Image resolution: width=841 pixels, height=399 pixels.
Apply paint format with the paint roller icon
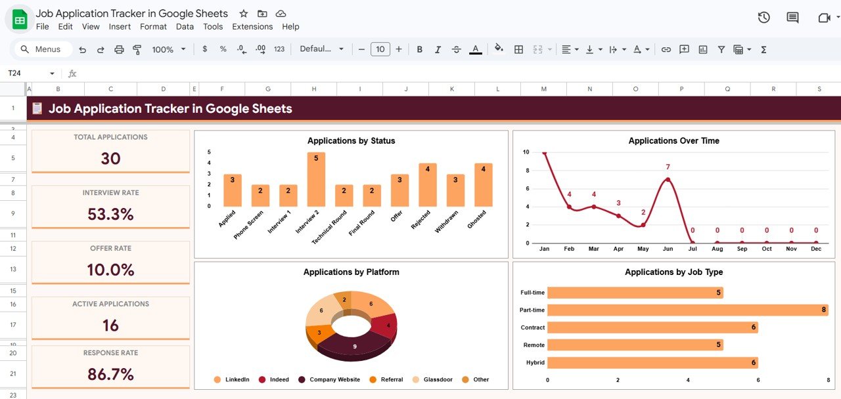(136, 49)
